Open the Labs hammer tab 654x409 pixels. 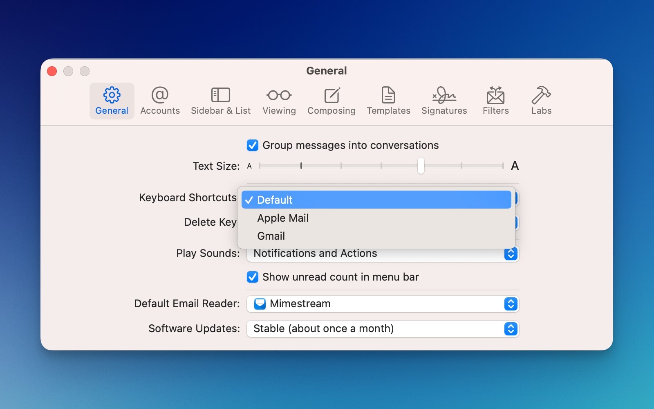click(541, 101)
